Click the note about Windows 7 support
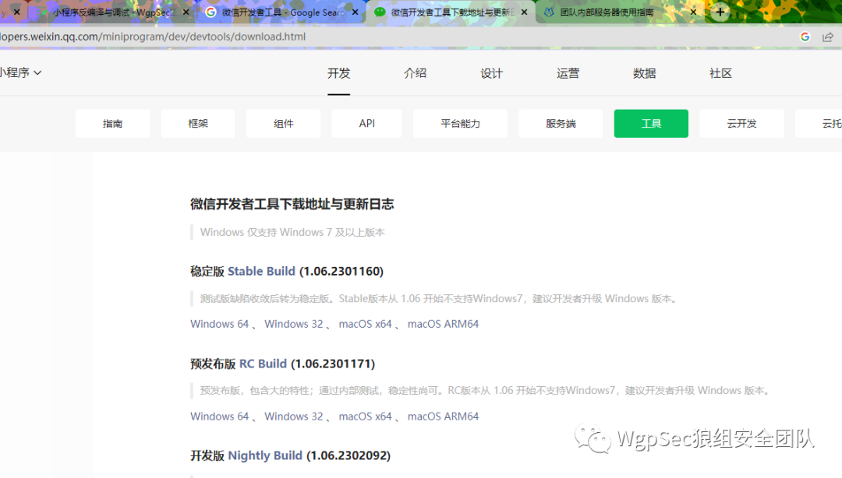Screen dimensions: 842x478 pos(292,232)
